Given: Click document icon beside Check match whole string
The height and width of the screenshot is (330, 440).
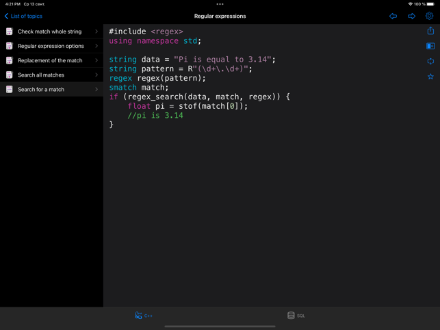Looking at the screenshot, I should pyautogui.click(x=10, y=31).
